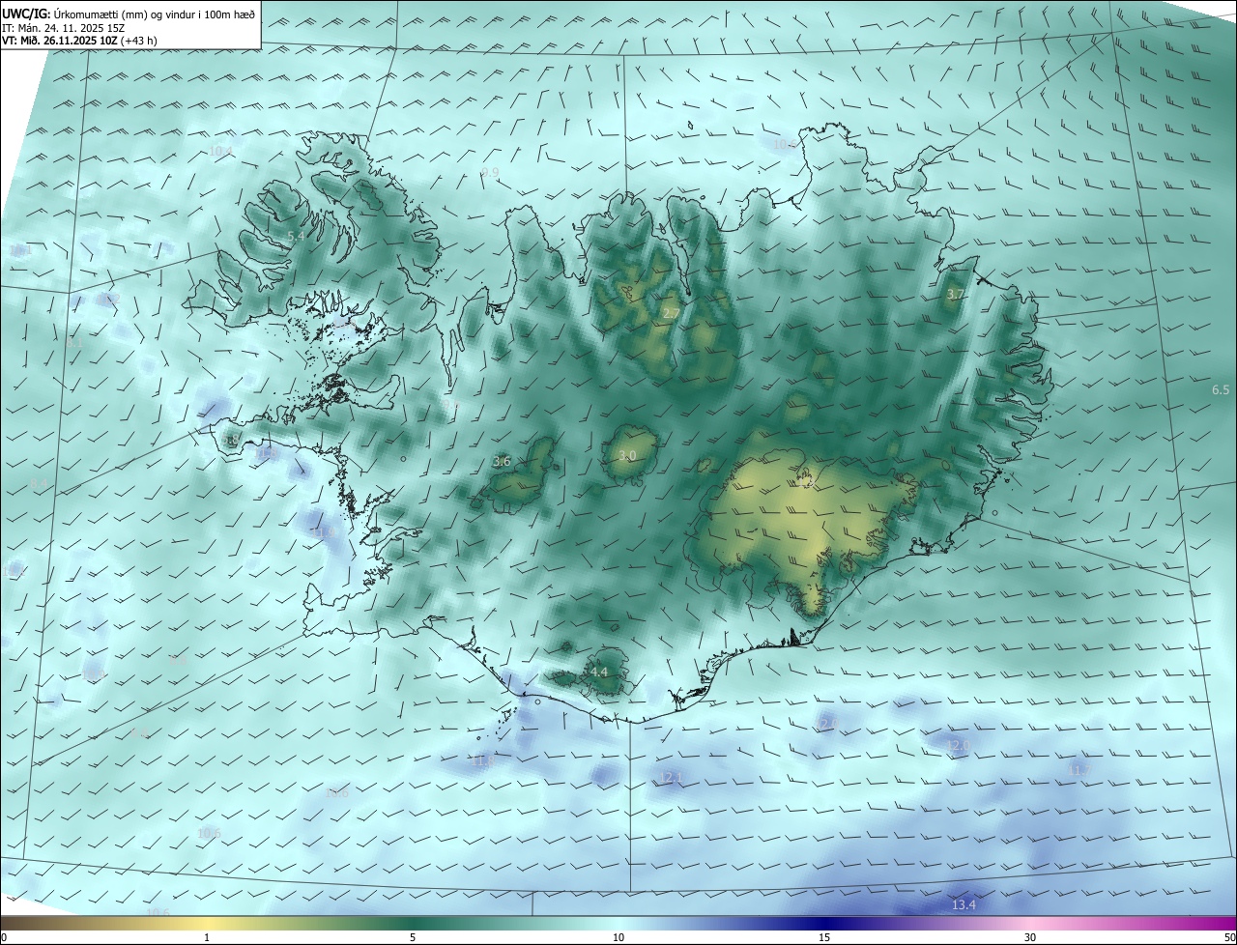The image size is (1237, 945).
Task: Click the 0 tick on the colour scale
Action: point(4,937)
